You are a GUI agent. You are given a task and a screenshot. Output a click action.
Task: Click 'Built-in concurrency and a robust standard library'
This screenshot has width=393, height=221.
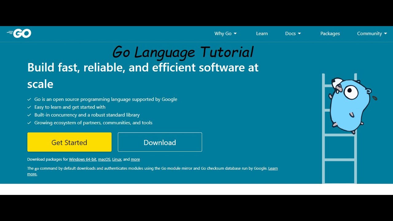click(x=87, y=115)
